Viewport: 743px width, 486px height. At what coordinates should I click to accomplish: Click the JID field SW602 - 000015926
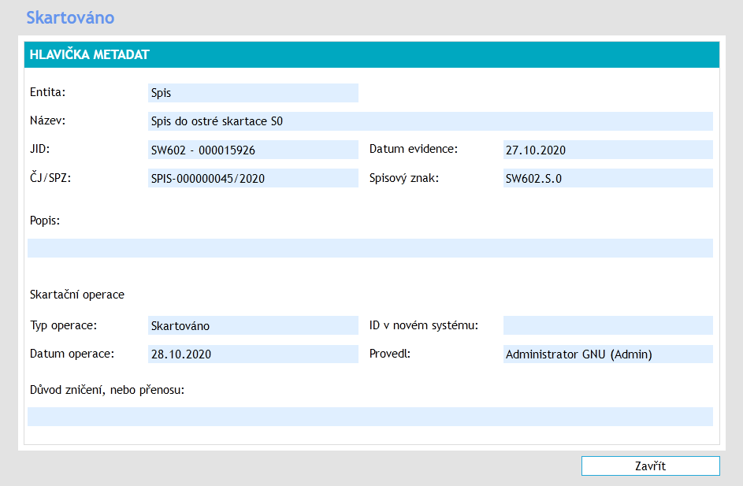[x=252, y=150]
